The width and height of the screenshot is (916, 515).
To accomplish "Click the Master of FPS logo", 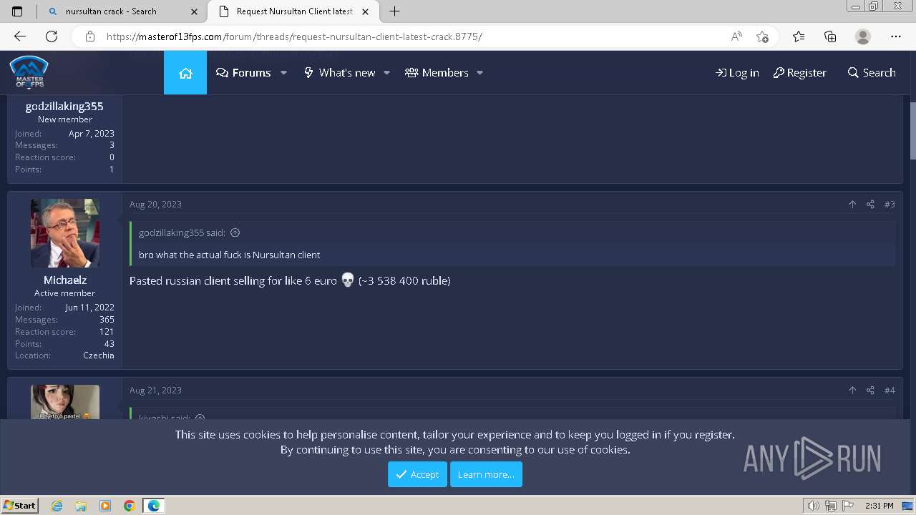I will (29, 72).
